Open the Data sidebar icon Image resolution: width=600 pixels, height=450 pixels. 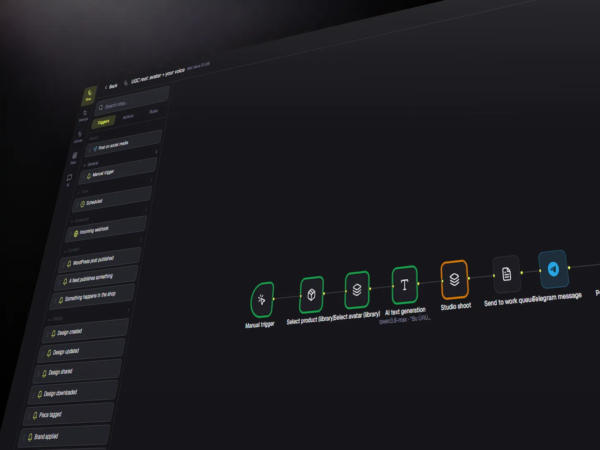tap(74, 158)
